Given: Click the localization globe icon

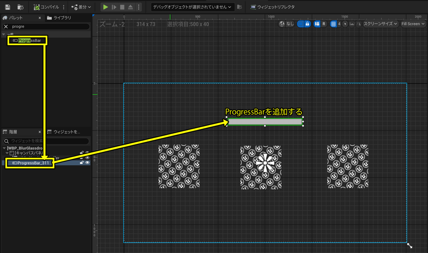Looking at the screenshot, I should pos(282,24).
